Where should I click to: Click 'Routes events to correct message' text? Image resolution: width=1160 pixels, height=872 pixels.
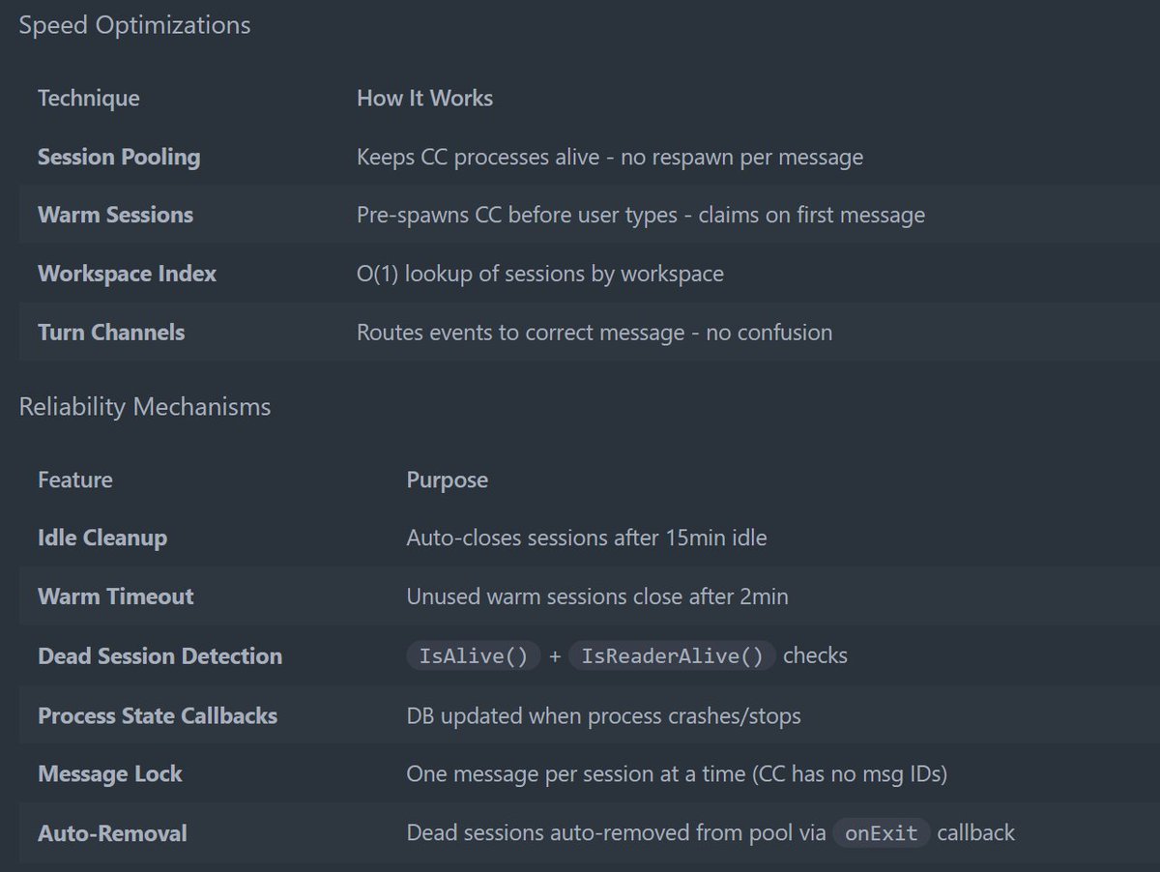(x=521, y=333)
